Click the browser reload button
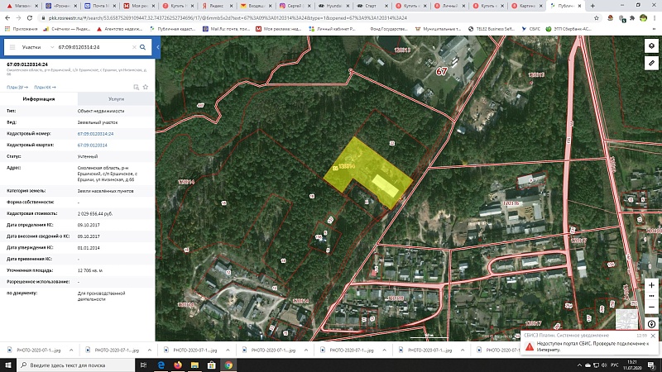Image resolution: width=662 pixels, height=372 pixels. coord(31,16)
